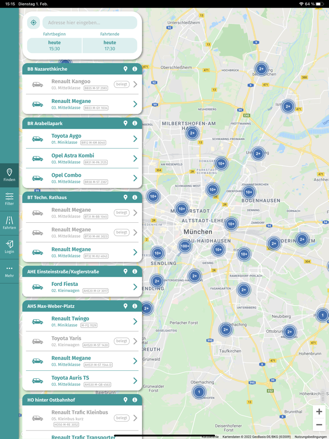Show BB Nazarethkirche on map via pin icon
The image size is (329, 439).
(x=125, y=69)
